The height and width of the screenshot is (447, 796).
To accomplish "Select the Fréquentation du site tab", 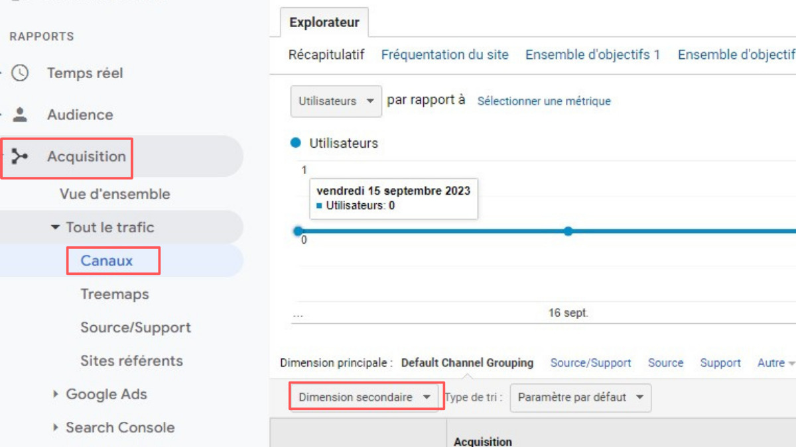I will click(x=444, y=55).
